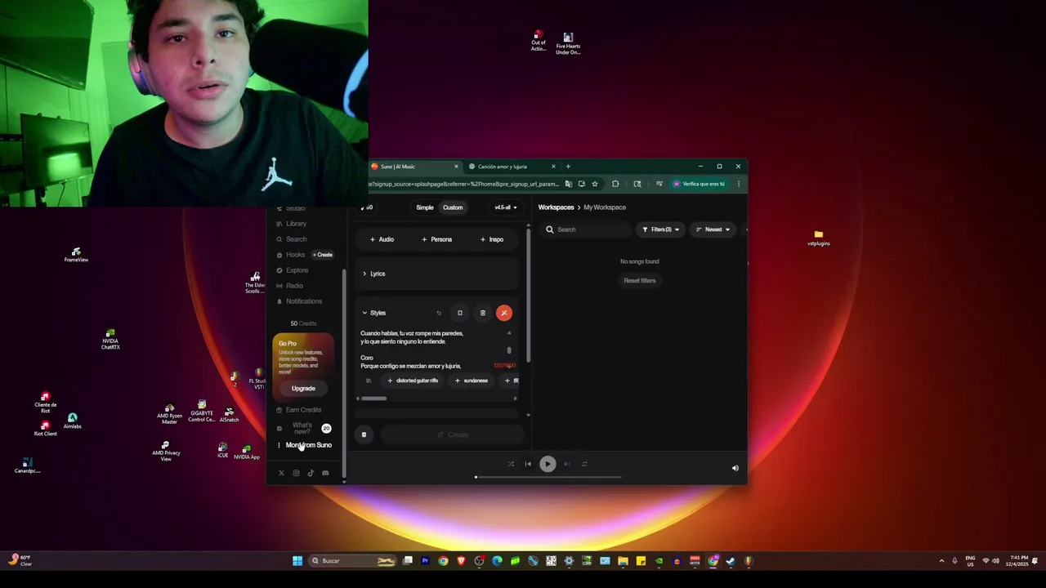
Task: Click the workspace Search field
Action: (x=584, y=229)
